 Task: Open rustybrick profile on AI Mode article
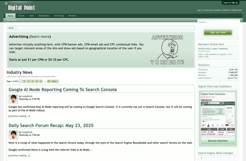[x=27, y=96]
